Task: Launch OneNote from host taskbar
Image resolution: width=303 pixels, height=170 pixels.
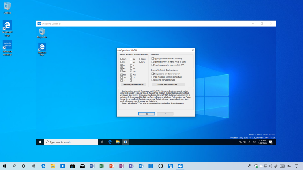Action: pos(122,166)
